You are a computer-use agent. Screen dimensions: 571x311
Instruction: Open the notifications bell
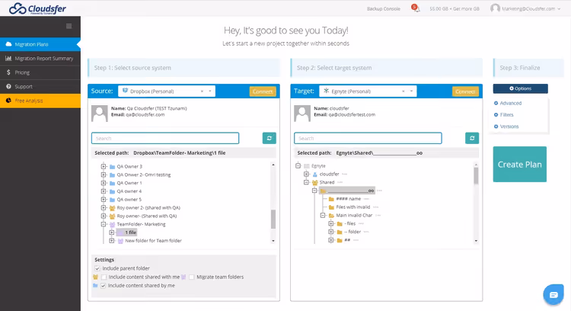415,8
